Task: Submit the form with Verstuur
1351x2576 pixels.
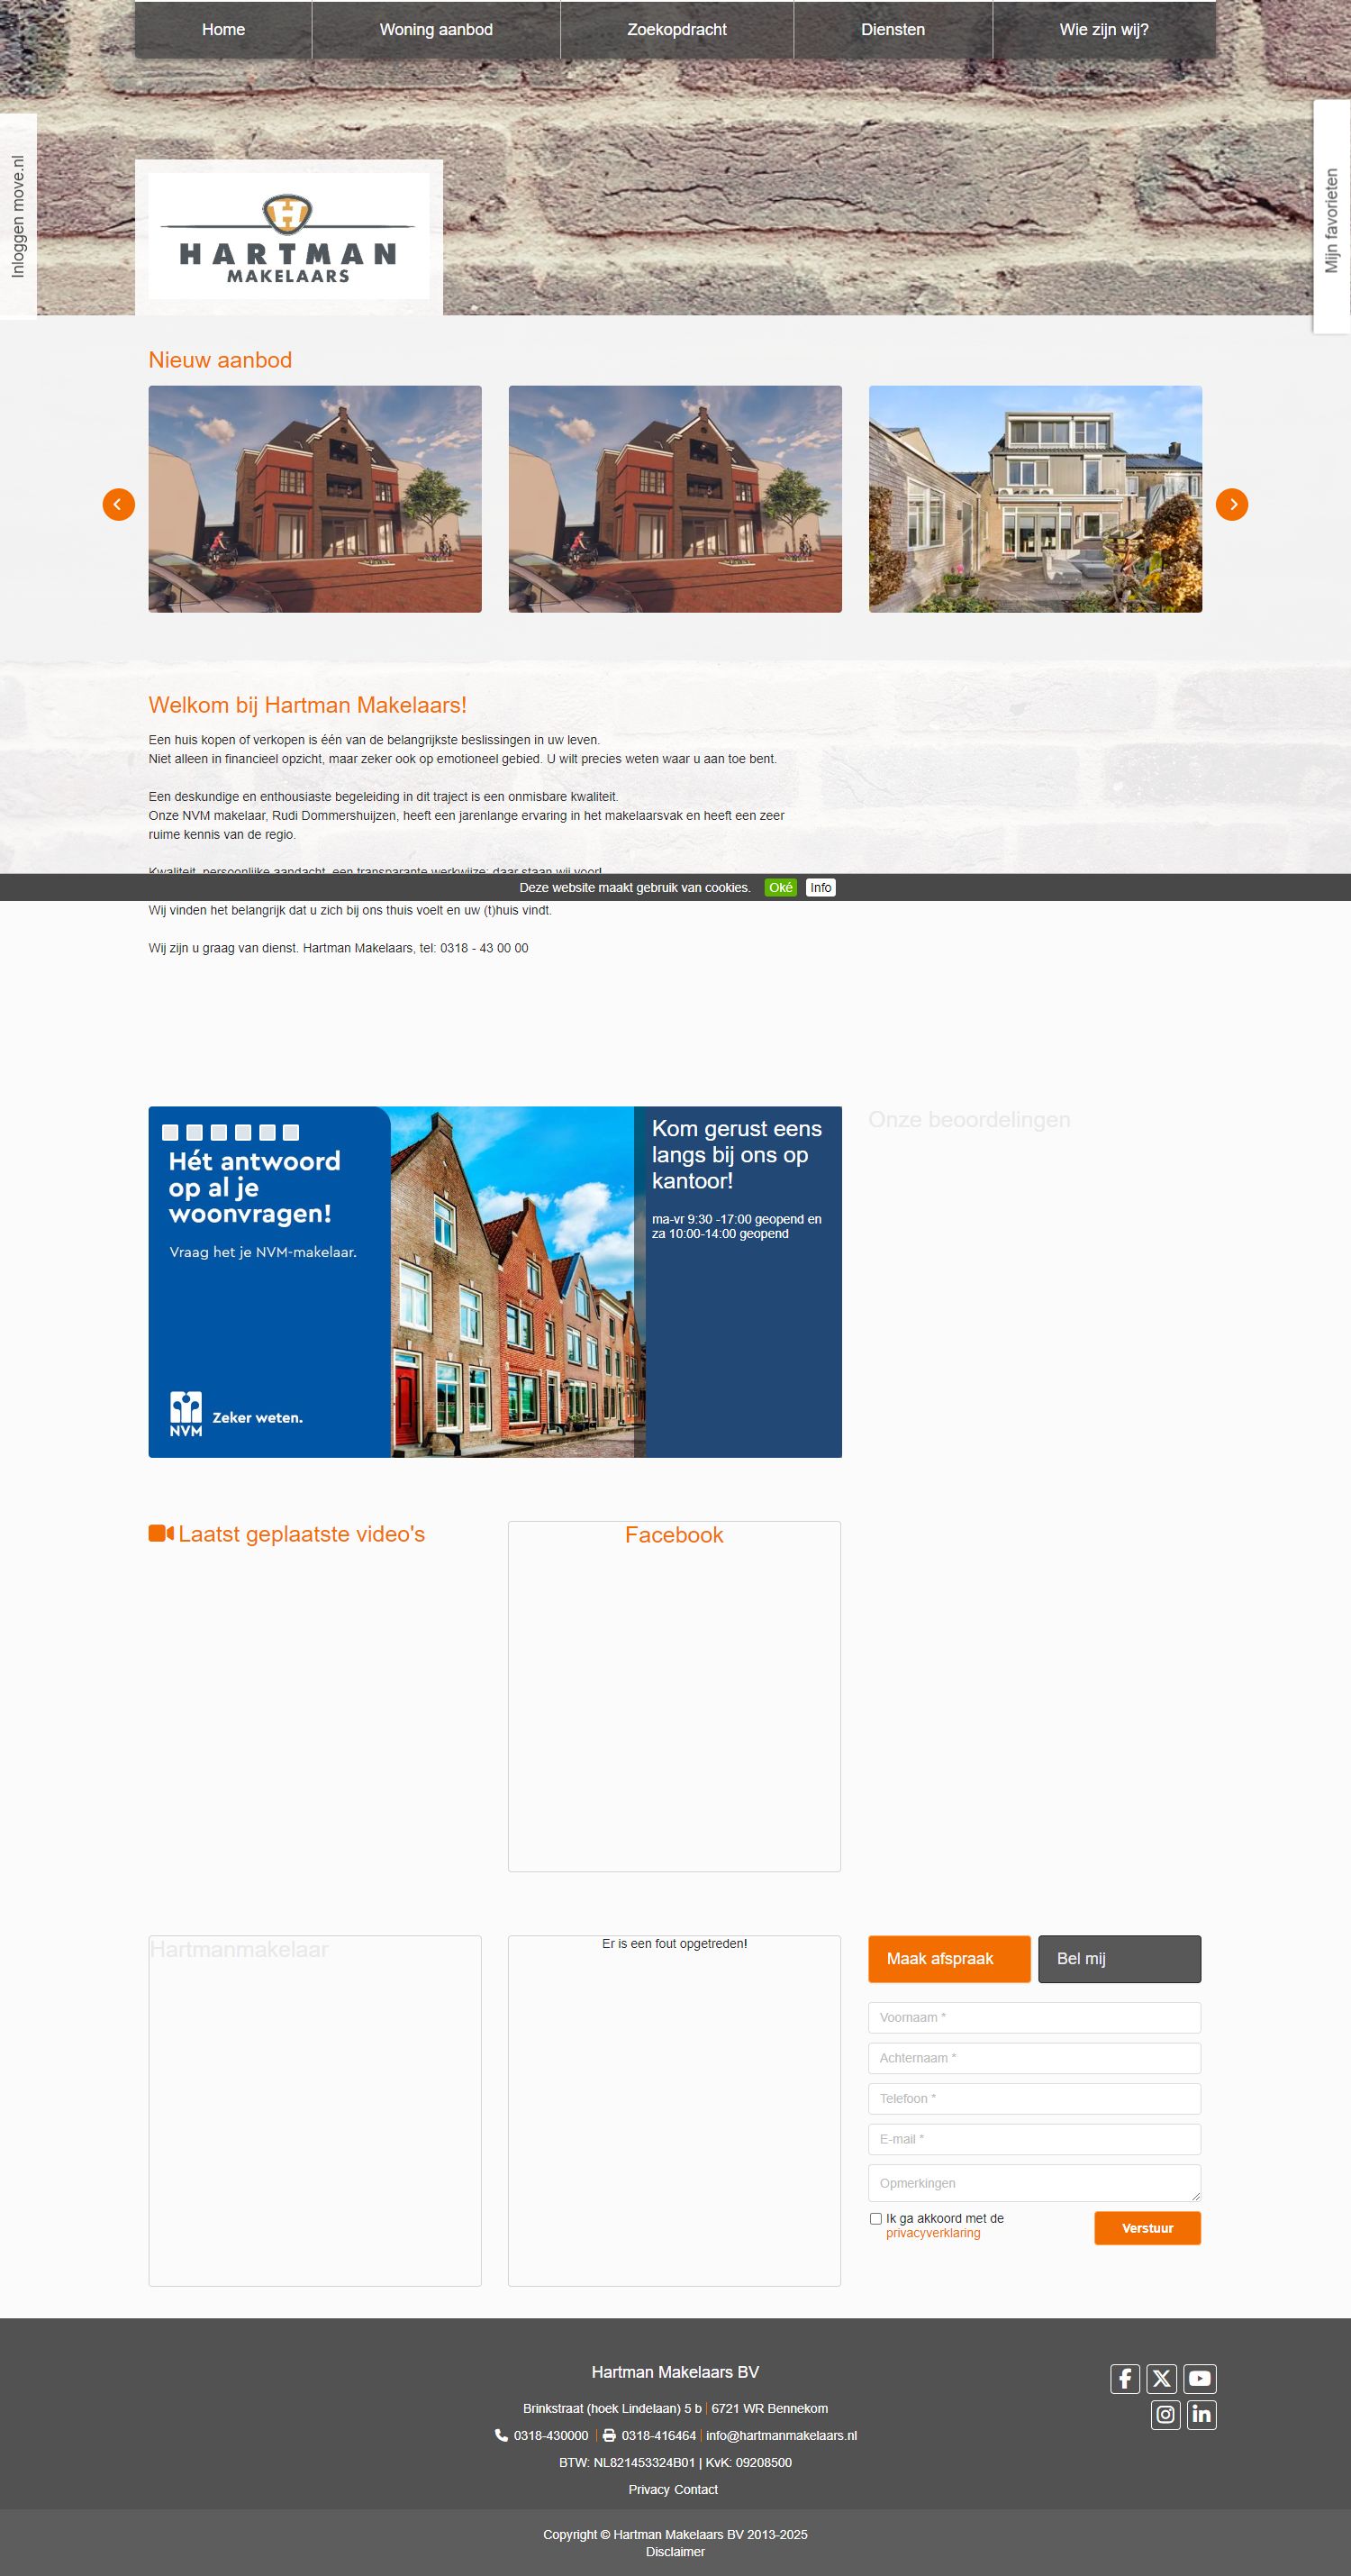Action: point(1147,2228)
